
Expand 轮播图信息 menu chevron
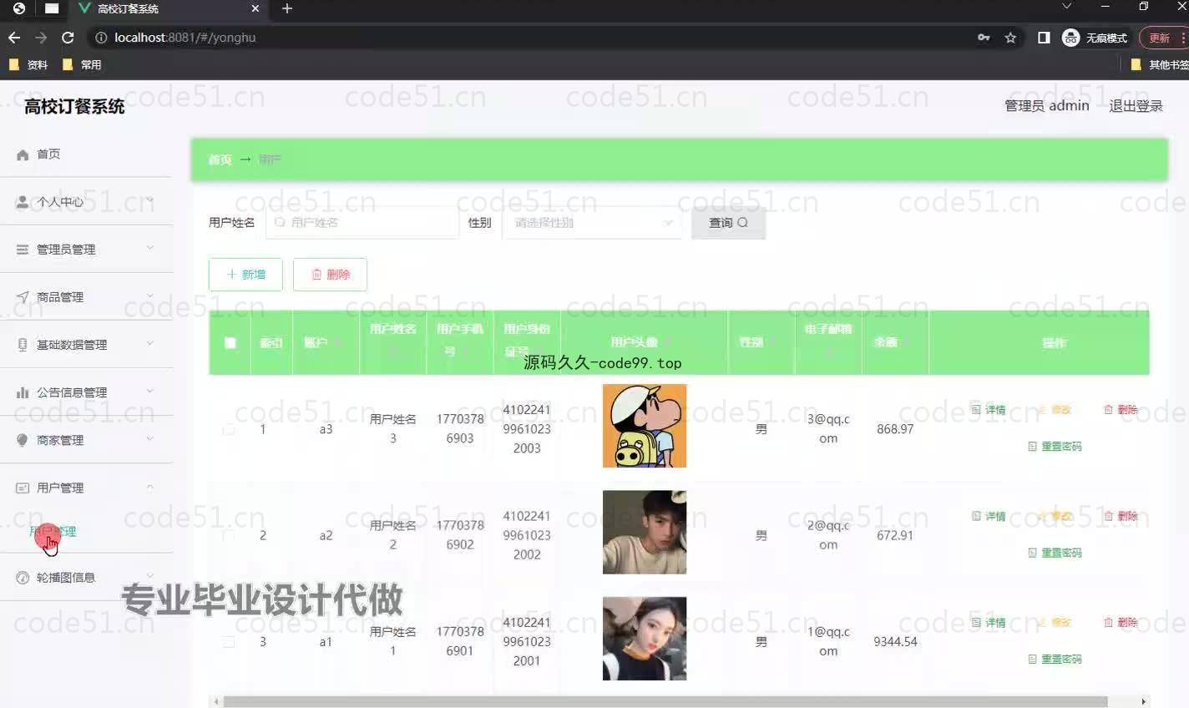[x=150, y=575]
